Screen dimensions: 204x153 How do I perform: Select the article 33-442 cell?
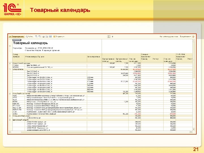point(14,114)
